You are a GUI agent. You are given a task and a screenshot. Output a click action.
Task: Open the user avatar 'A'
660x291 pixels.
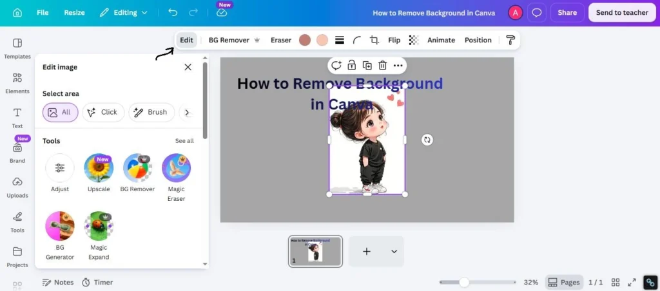[515, 13]
